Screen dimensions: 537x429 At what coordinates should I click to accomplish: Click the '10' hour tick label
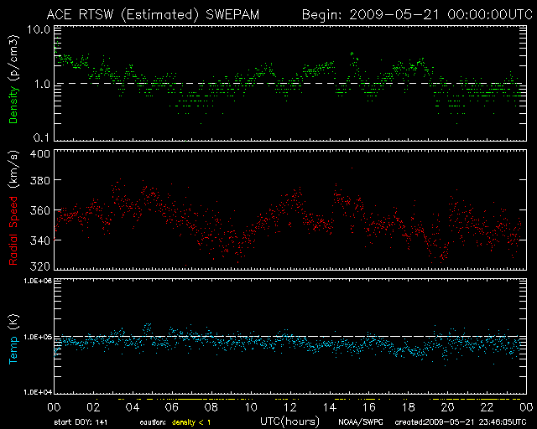251,407
